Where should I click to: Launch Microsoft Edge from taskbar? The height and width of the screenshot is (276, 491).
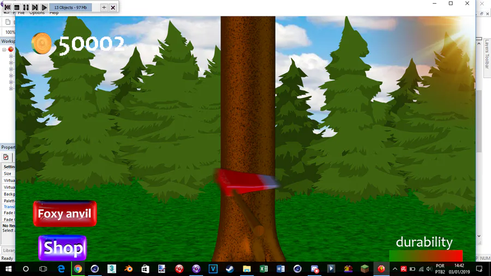point(61,269)
